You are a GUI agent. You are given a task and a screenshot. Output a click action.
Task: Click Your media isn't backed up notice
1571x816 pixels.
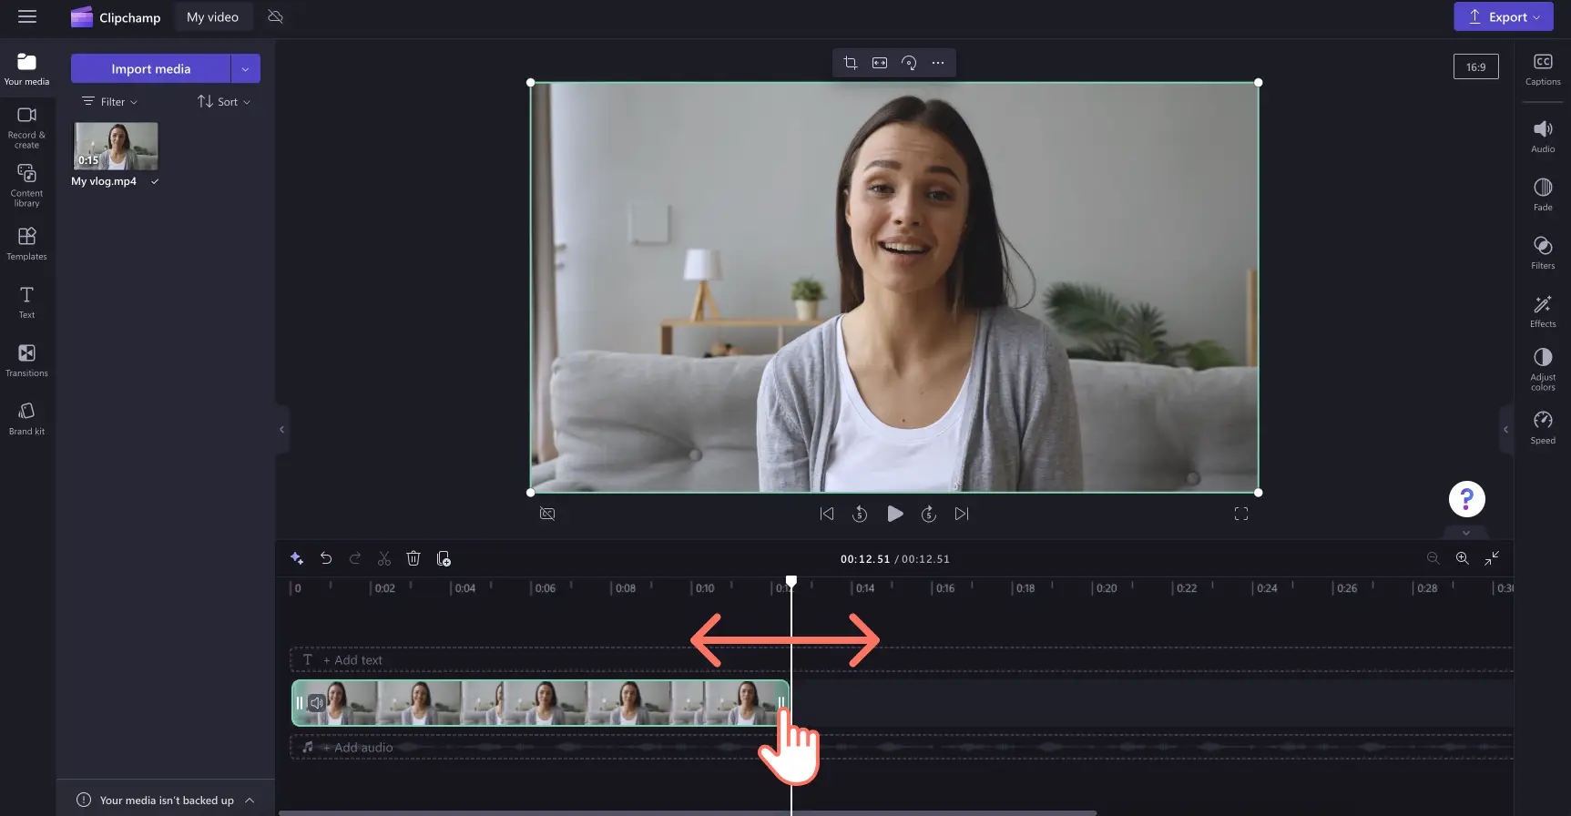point(167,801)
